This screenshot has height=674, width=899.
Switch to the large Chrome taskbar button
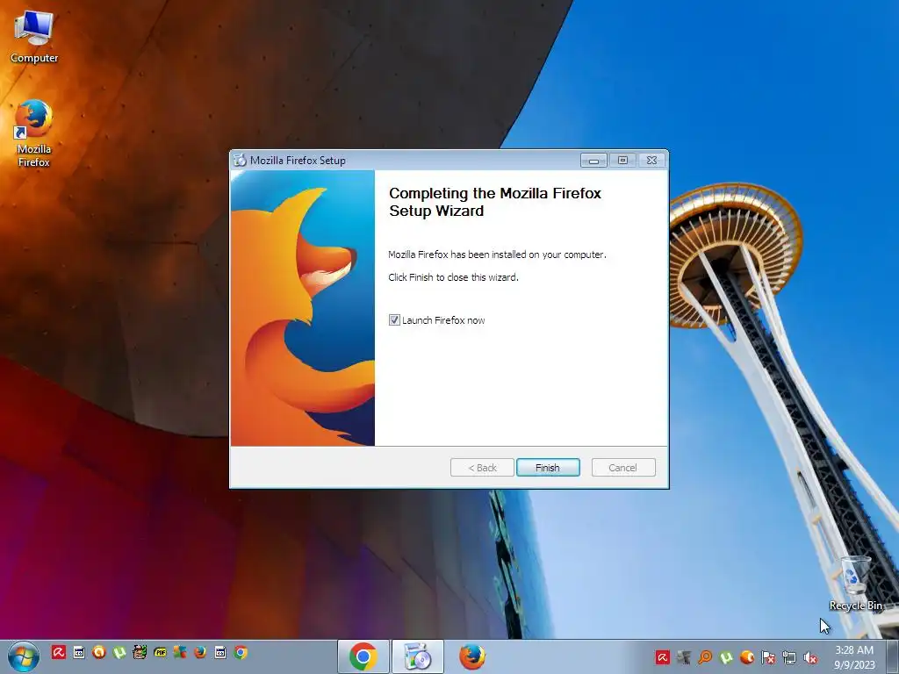point(363,656)
